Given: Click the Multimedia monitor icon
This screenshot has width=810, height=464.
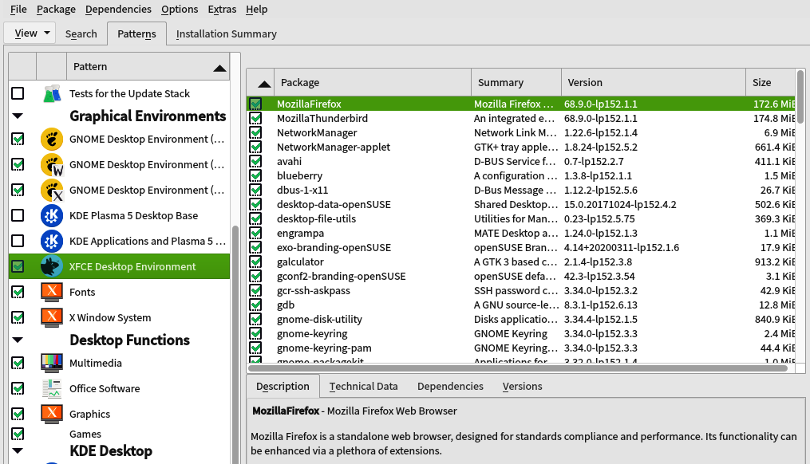Looking at the screenshot, I should [x=50, y=363].
